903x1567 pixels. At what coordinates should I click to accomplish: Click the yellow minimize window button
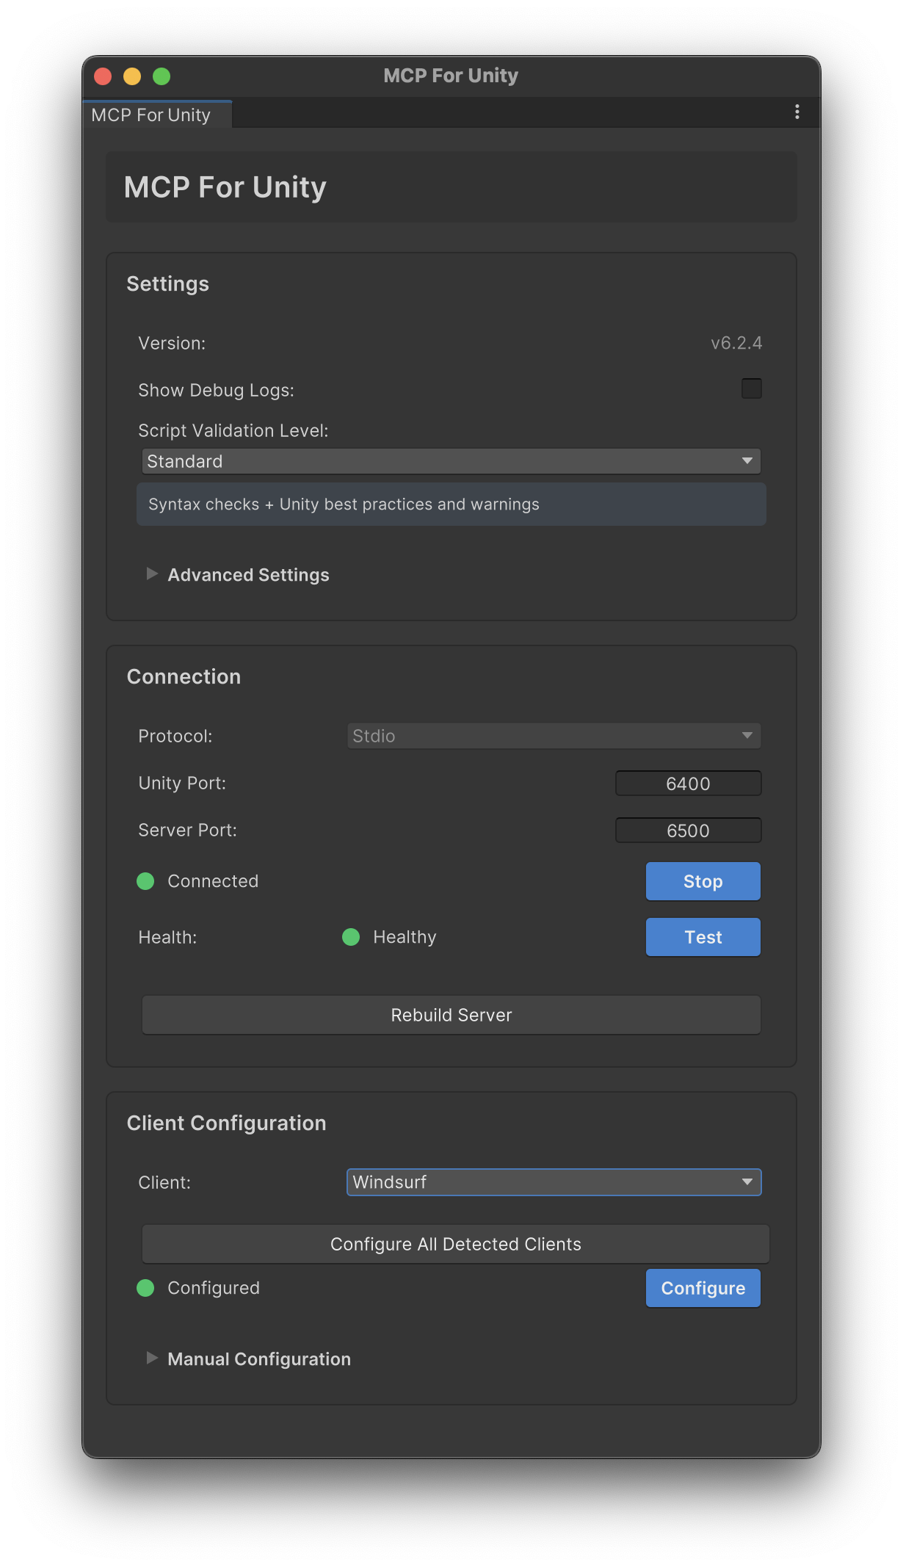click(x=132, y=76)
